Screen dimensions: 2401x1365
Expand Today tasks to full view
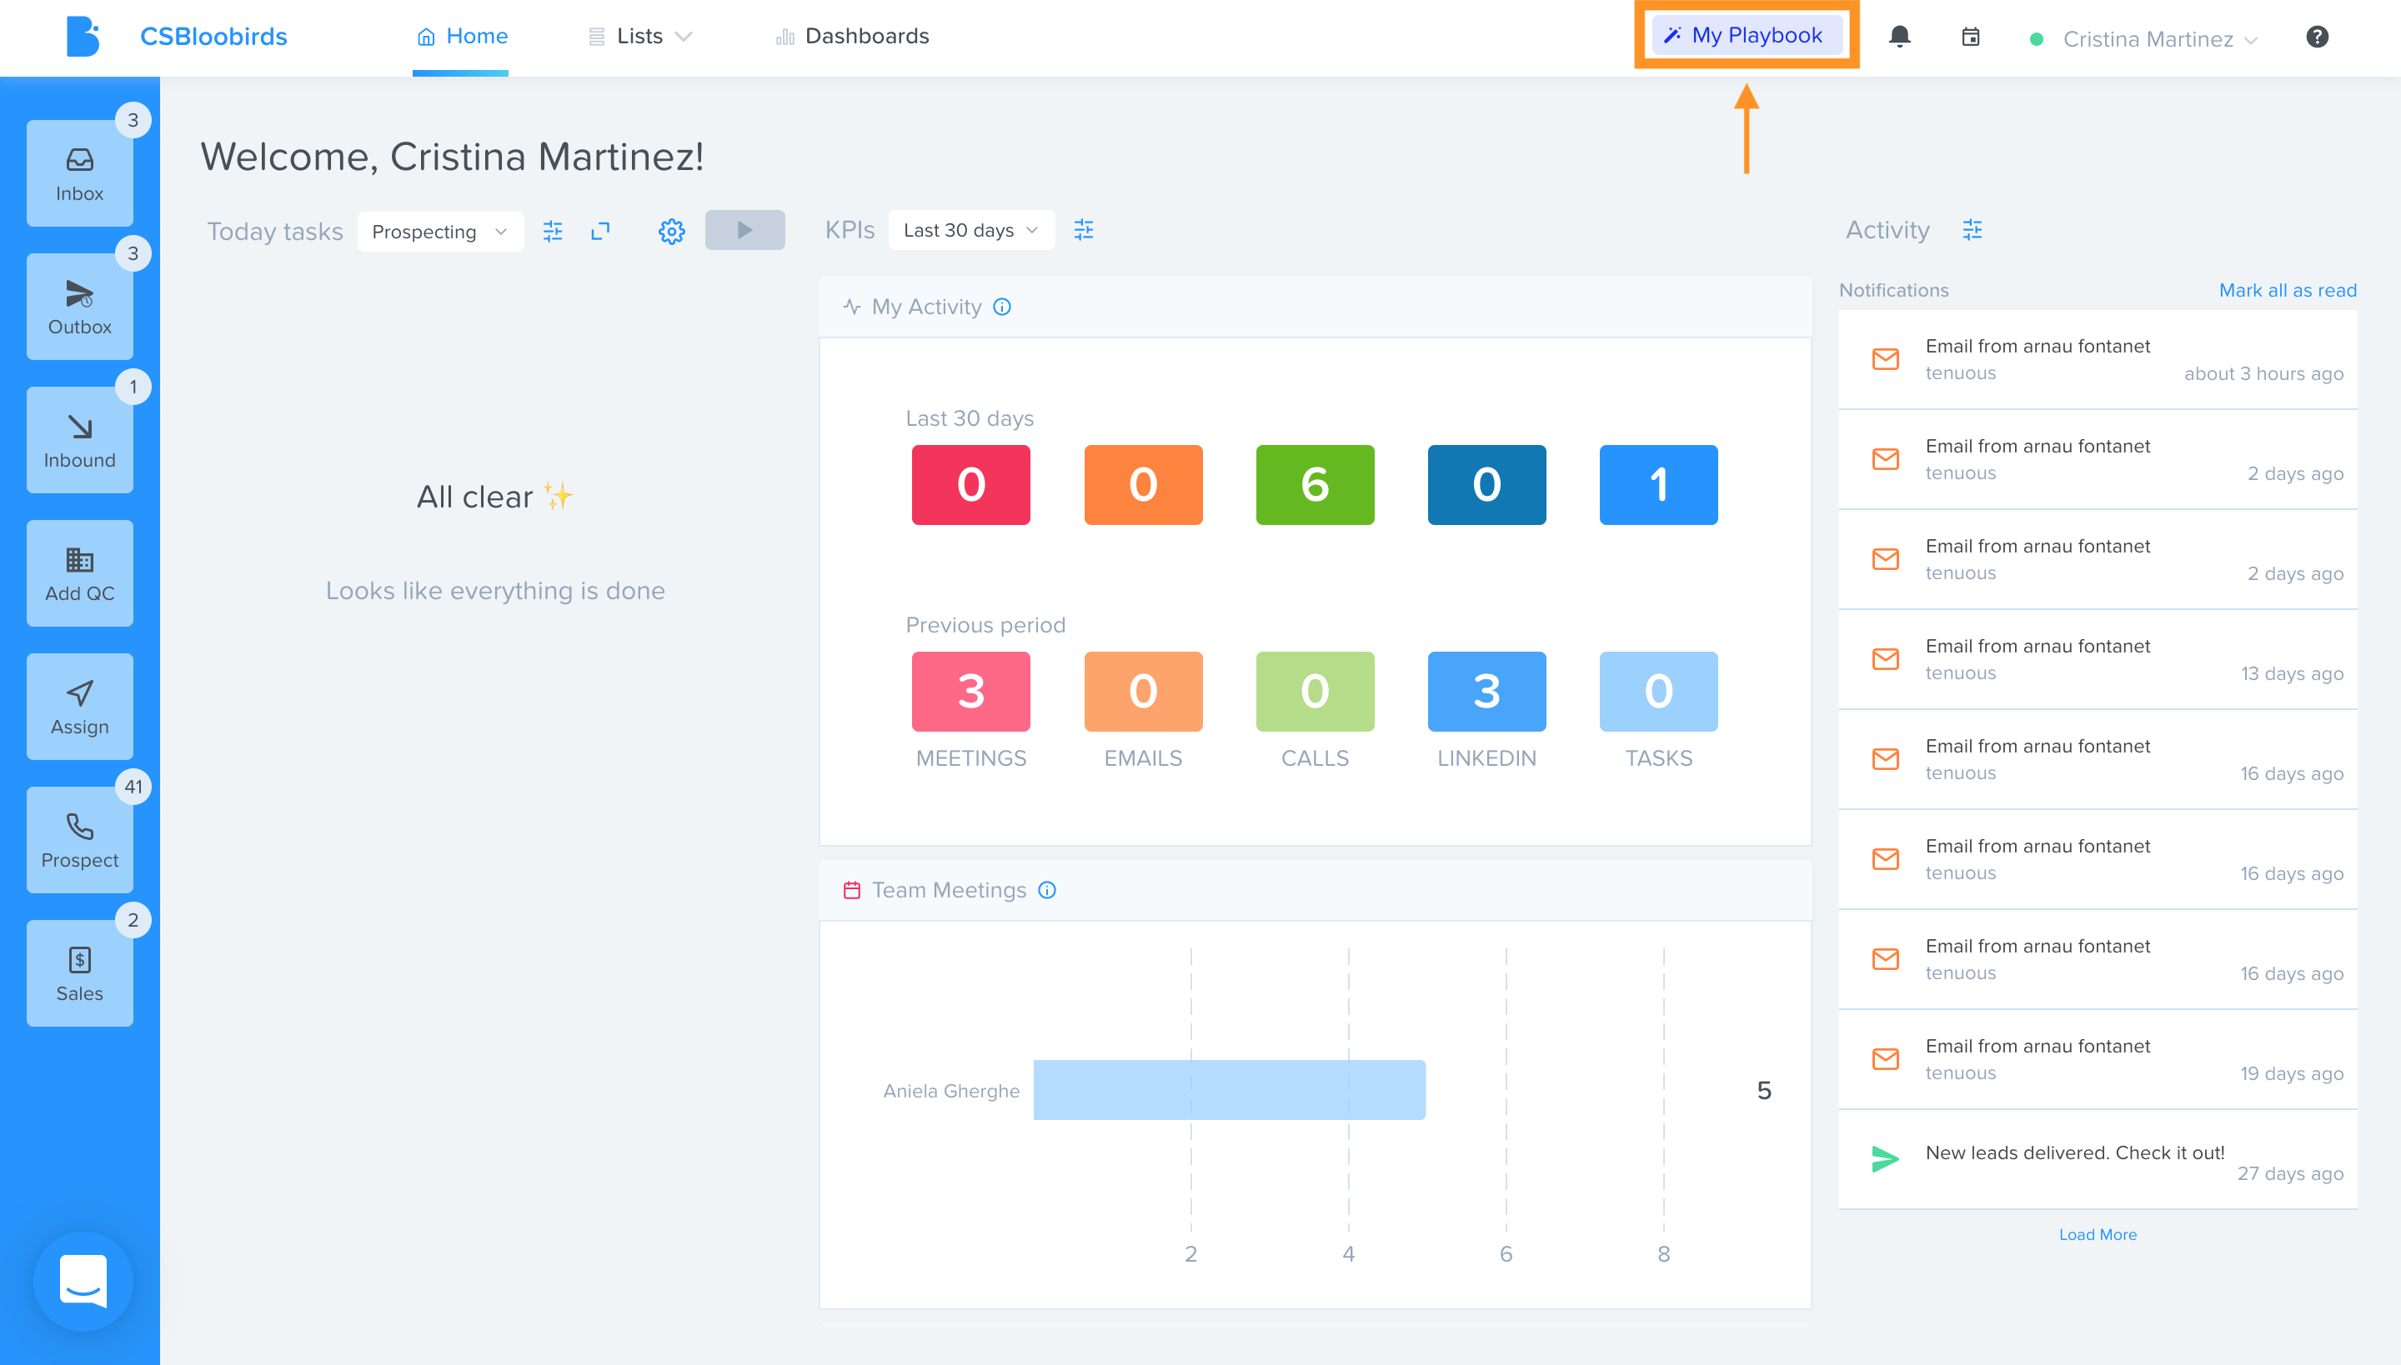click(x=600, y=231)
